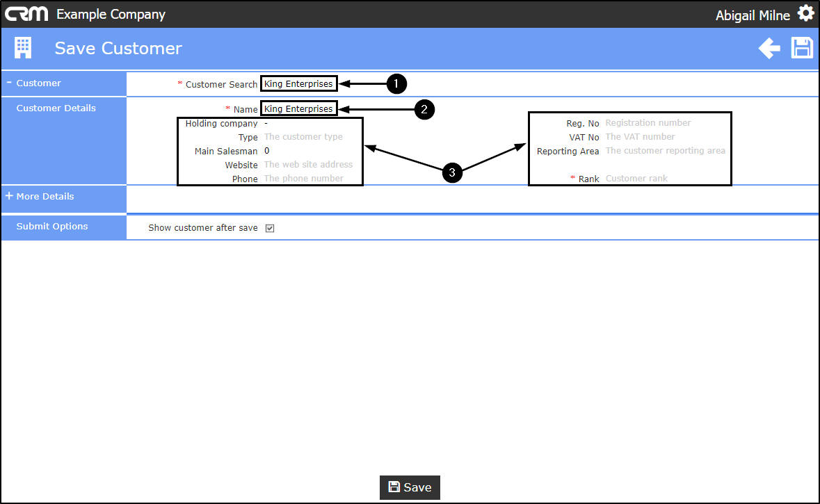Toggle Show customer after save checkbox

point(270,228)
